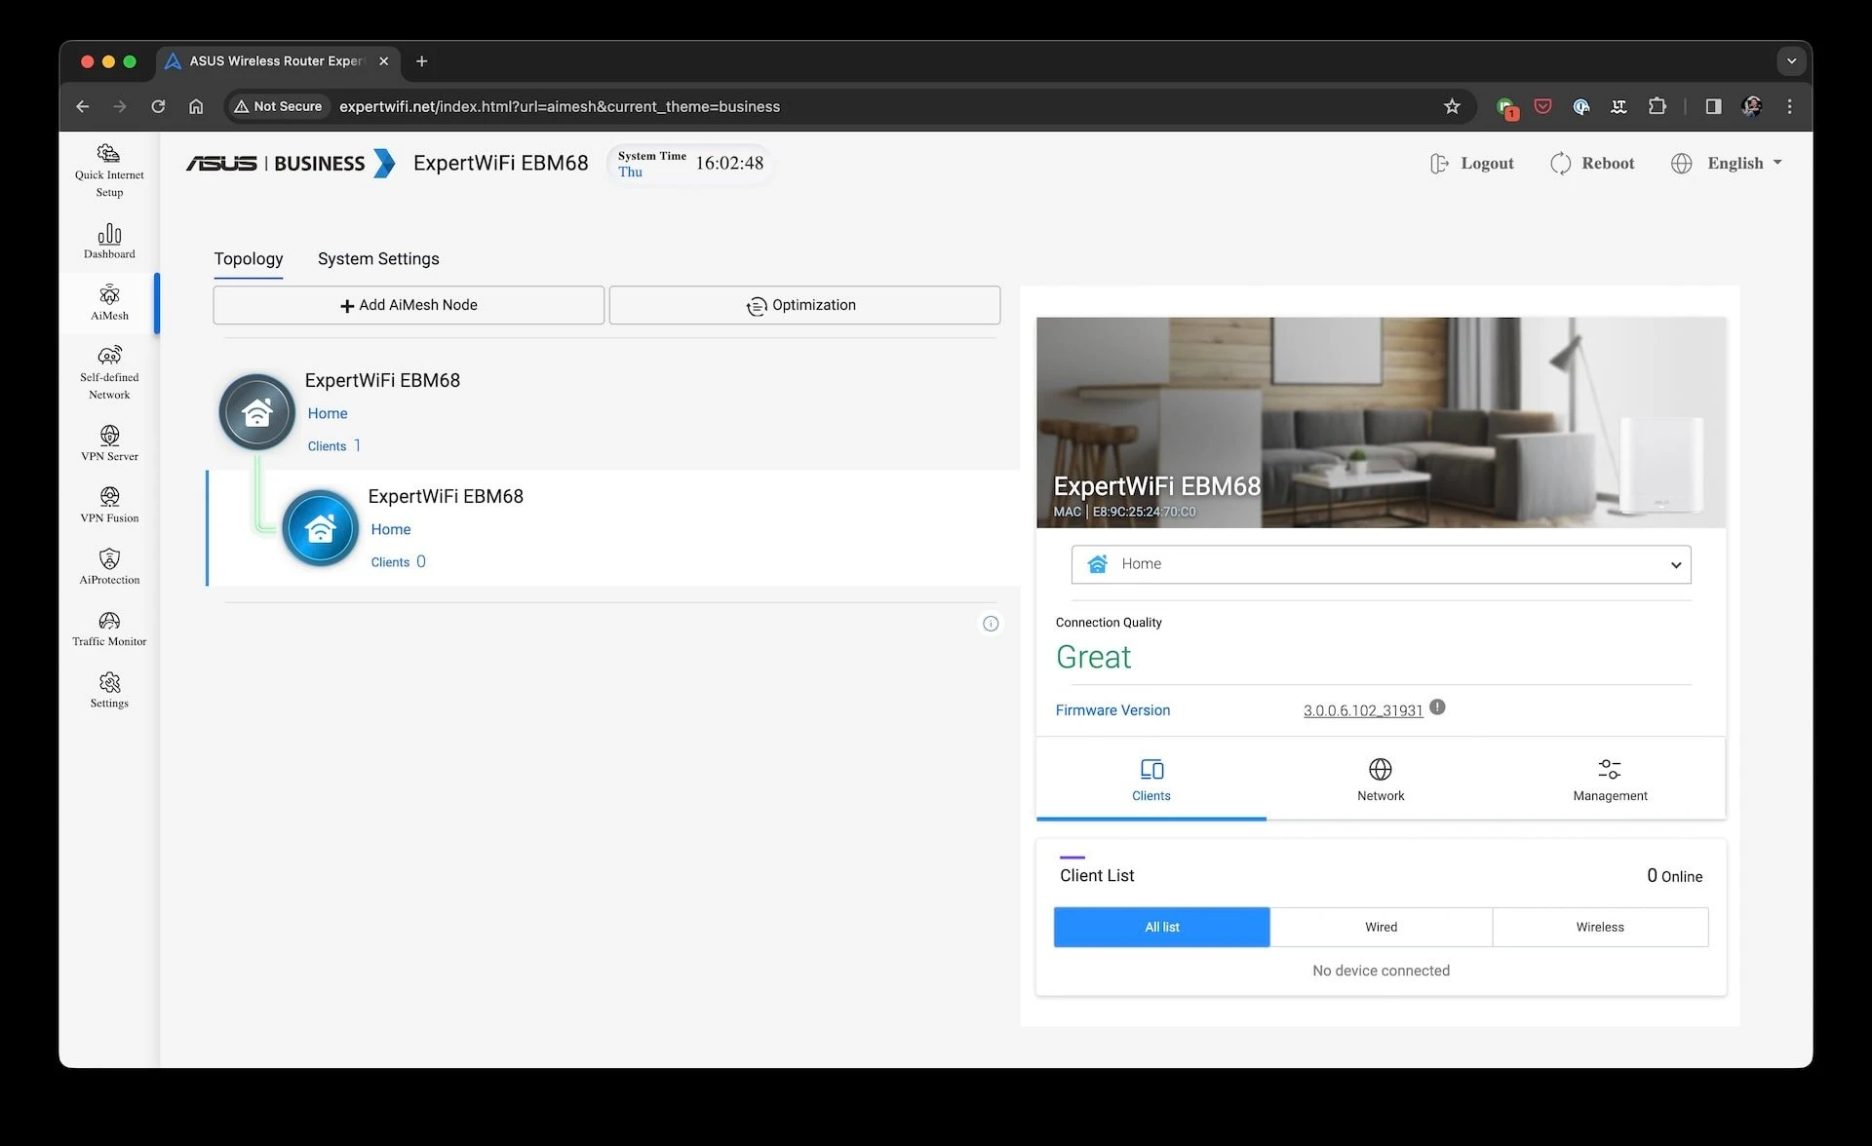Screen dimensions: 1872x1146
Task: Go to VPN Fusion page
Action: (109, 505)
